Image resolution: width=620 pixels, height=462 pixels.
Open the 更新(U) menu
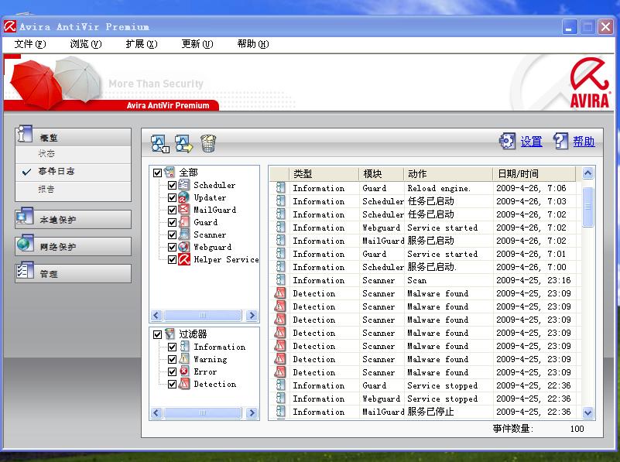pos(197,44)
